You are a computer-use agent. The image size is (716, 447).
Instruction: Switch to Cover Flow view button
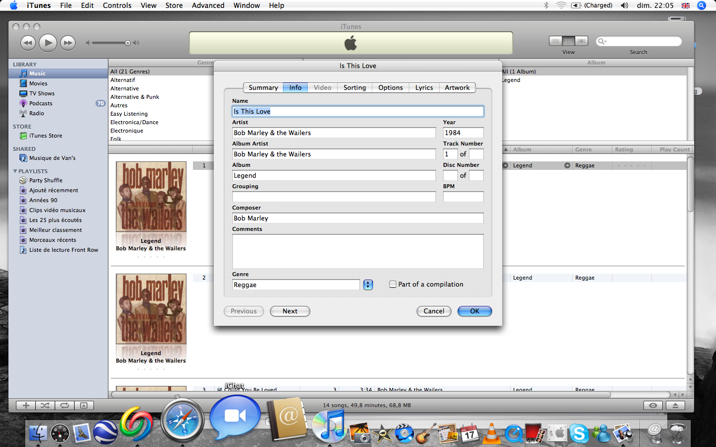click(581, 41)
